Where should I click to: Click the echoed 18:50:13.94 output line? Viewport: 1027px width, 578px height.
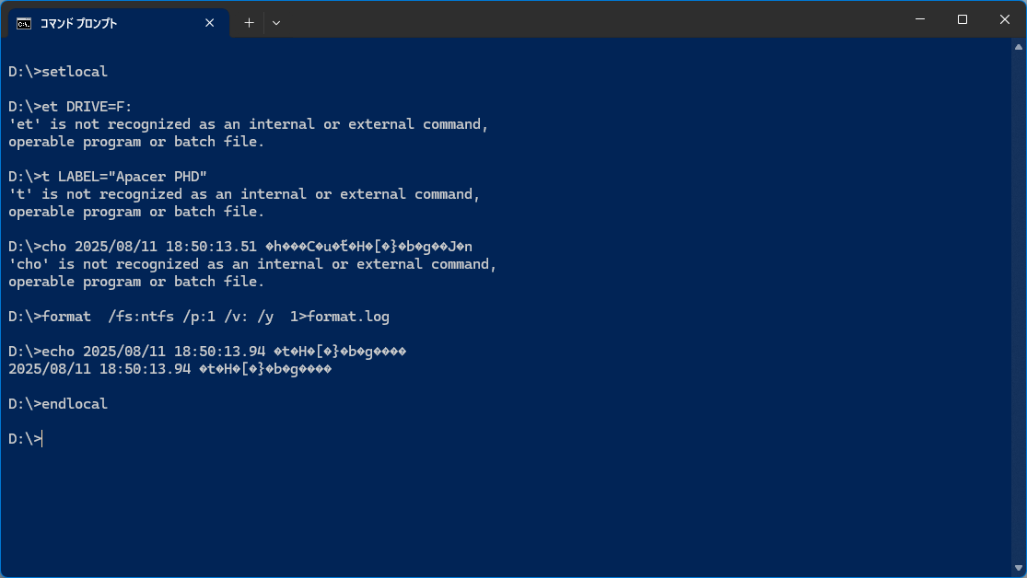[x=169, y=369]
